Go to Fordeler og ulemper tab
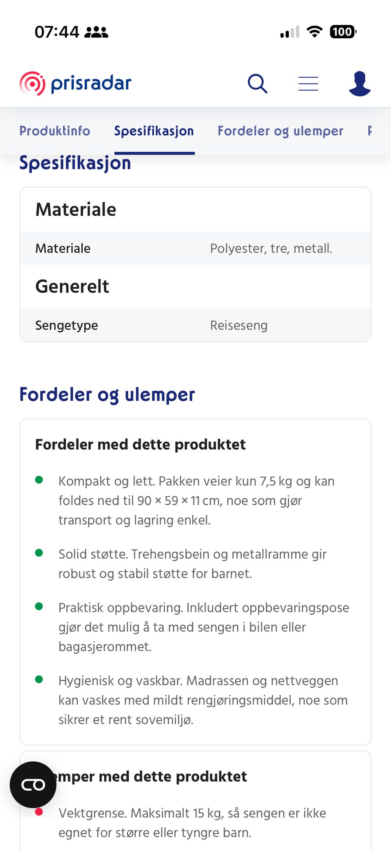The height and width of the screenshot is (851, 391). (280, 131)
